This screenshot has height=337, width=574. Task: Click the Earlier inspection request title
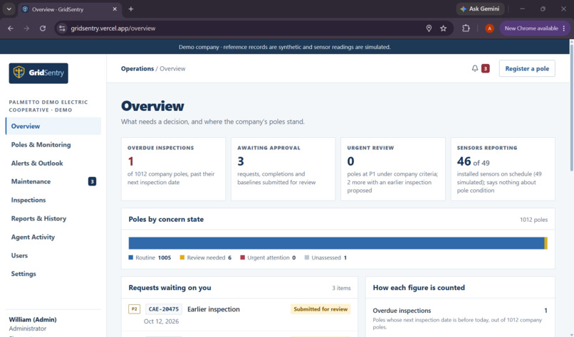click(214, 309)
